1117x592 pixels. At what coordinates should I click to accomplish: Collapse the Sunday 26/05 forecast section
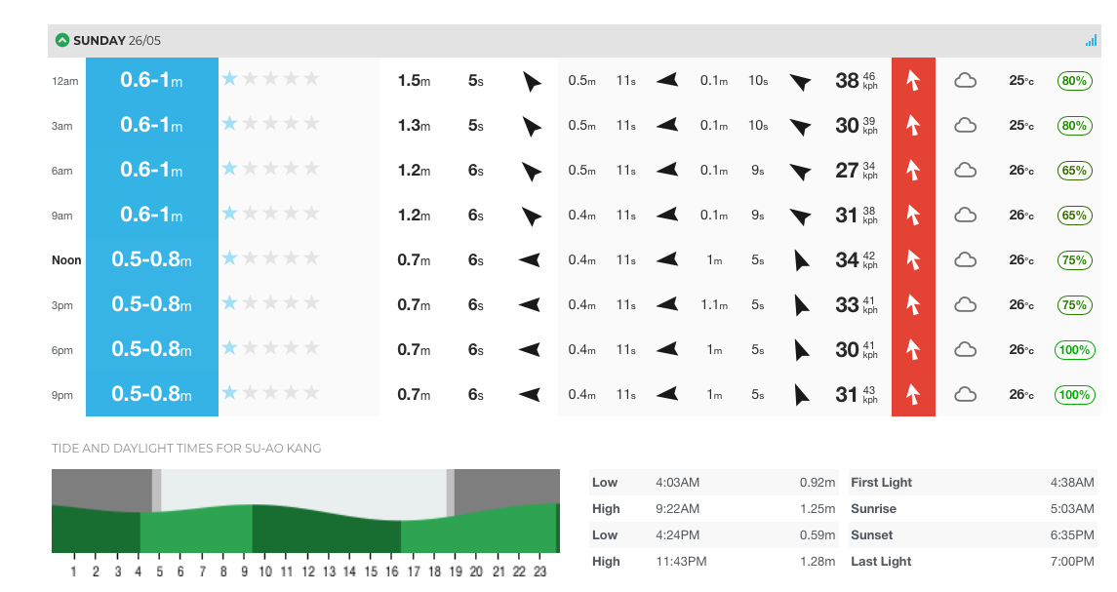pos(62,41)
